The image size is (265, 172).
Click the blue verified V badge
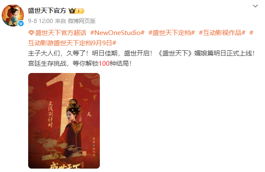click(x=21, y=23)
